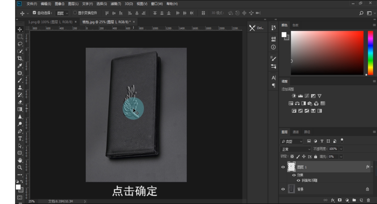Select the Brush tool in toolbox
This screenshot has width=377, height=204.
coord(20,80)
